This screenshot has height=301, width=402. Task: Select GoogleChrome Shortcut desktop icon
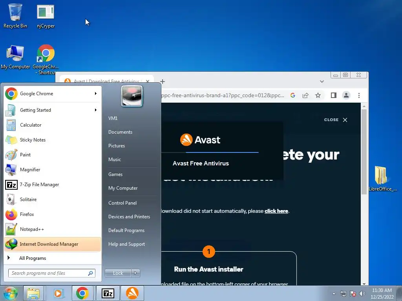pos(46,60)
